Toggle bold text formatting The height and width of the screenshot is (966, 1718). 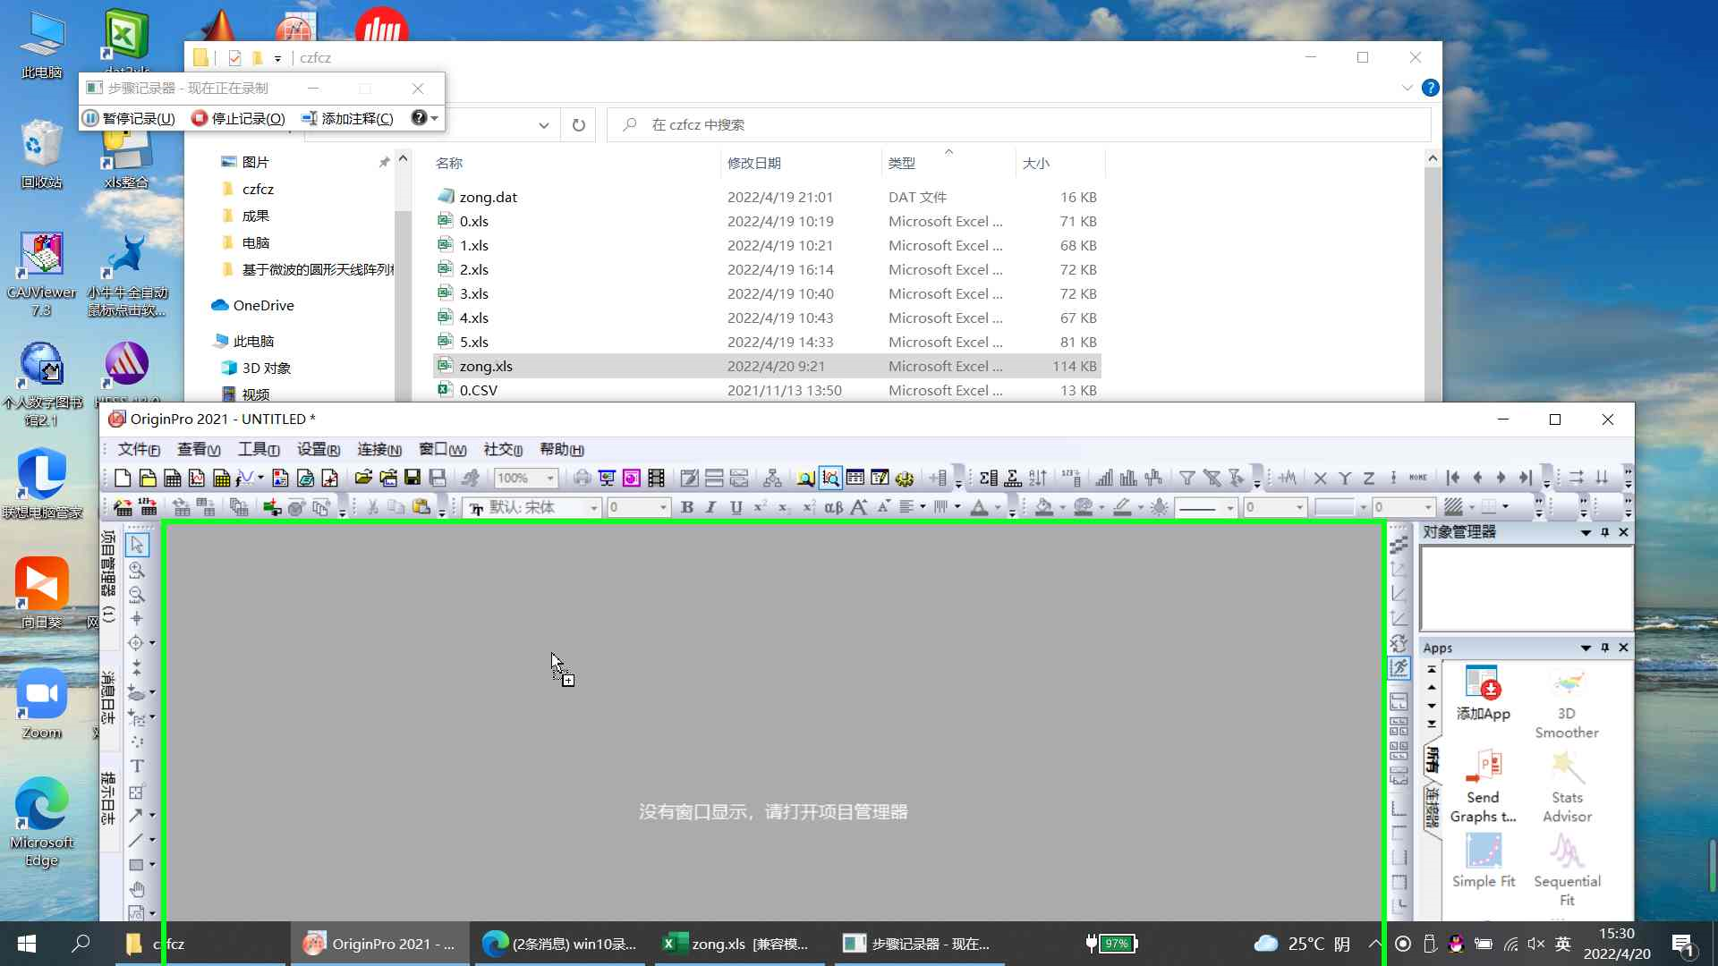point(686,507)
